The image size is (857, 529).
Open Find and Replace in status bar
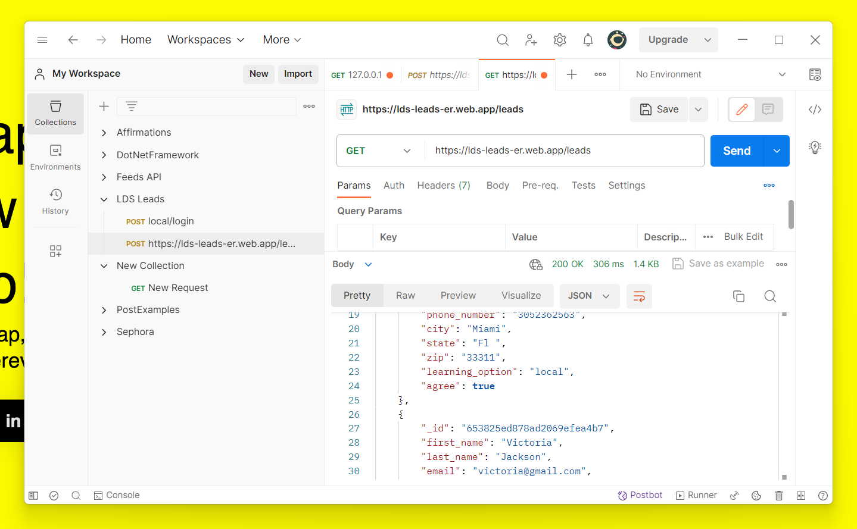[76, 496]
